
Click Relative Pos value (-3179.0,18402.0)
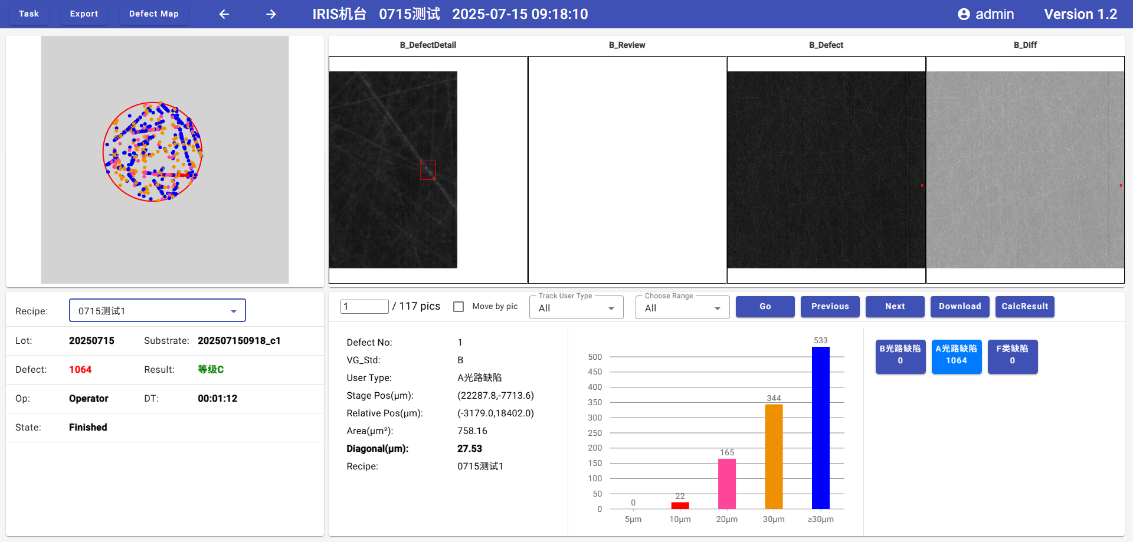tap(496, 413)
